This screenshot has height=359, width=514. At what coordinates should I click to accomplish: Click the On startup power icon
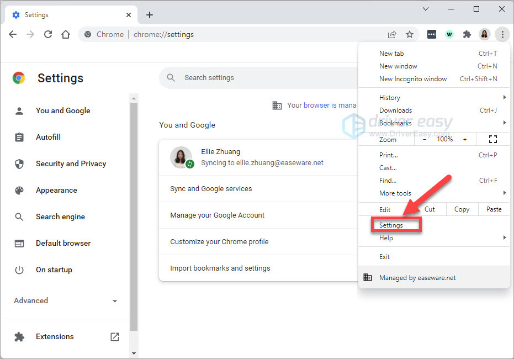pos(19,270)
